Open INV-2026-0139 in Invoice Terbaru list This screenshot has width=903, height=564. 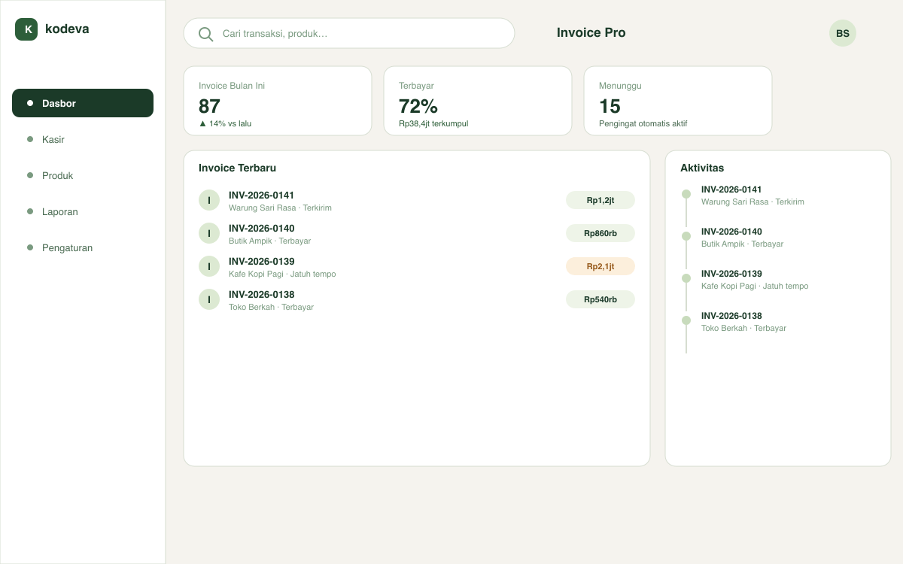point(417,266)
